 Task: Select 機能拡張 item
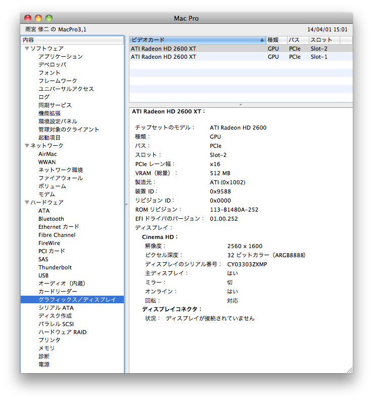50,113
